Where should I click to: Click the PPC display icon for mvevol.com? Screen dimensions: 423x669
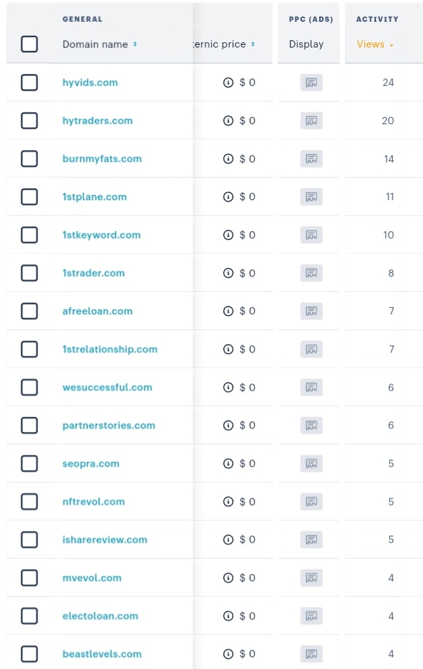coord(311,578)
